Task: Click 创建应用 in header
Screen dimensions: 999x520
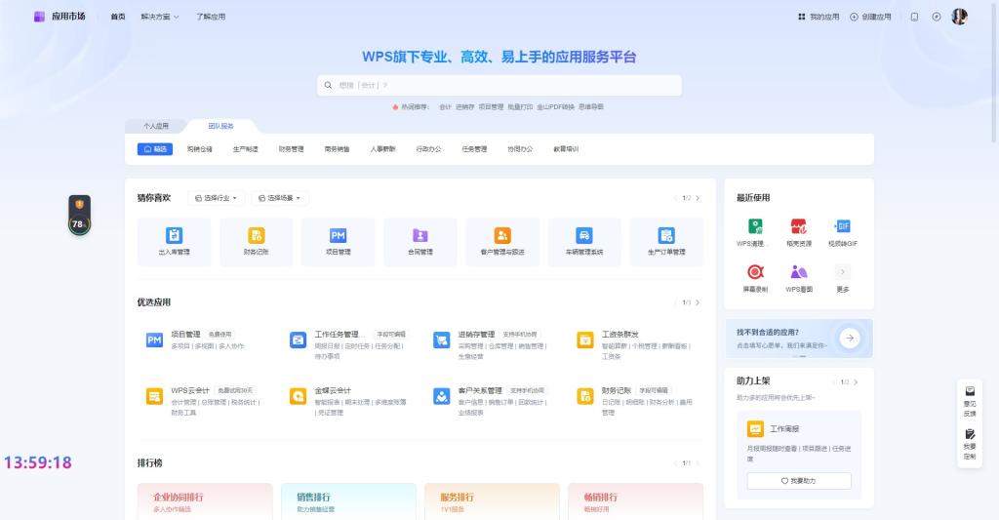Action: click(870, 17)
